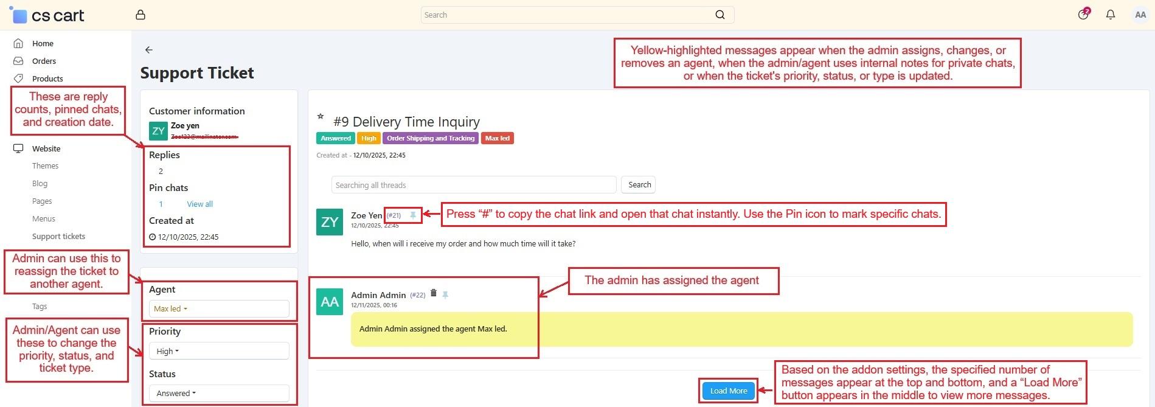The width and height of the screenshot is (1155, 407).
Task: Open Support tickets in the sidebar
Action: [x=58, y=236]
